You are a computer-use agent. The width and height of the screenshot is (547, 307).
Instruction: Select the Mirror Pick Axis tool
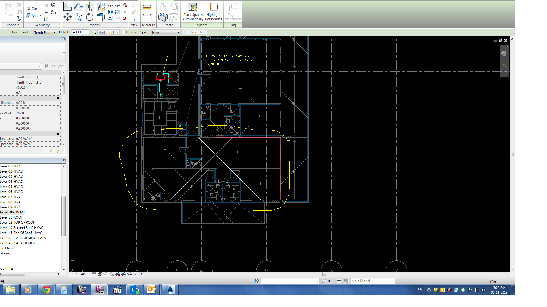pos(89,7)
